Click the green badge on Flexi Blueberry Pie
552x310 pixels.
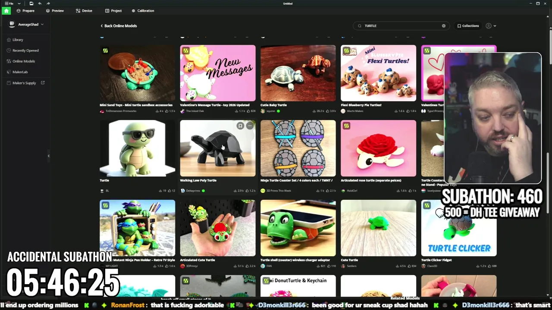pyautogui.click(x=346, y=51)
